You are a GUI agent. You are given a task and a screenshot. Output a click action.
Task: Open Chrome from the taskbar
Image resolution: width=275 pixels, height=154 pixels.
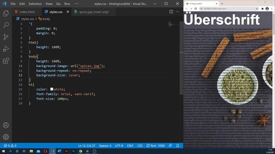(80, 151)
